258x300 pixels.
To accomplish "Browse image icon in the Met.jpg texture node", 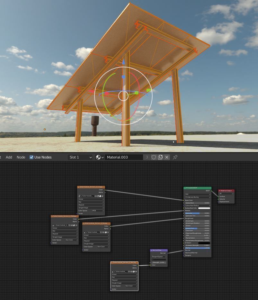I will 54,225.
